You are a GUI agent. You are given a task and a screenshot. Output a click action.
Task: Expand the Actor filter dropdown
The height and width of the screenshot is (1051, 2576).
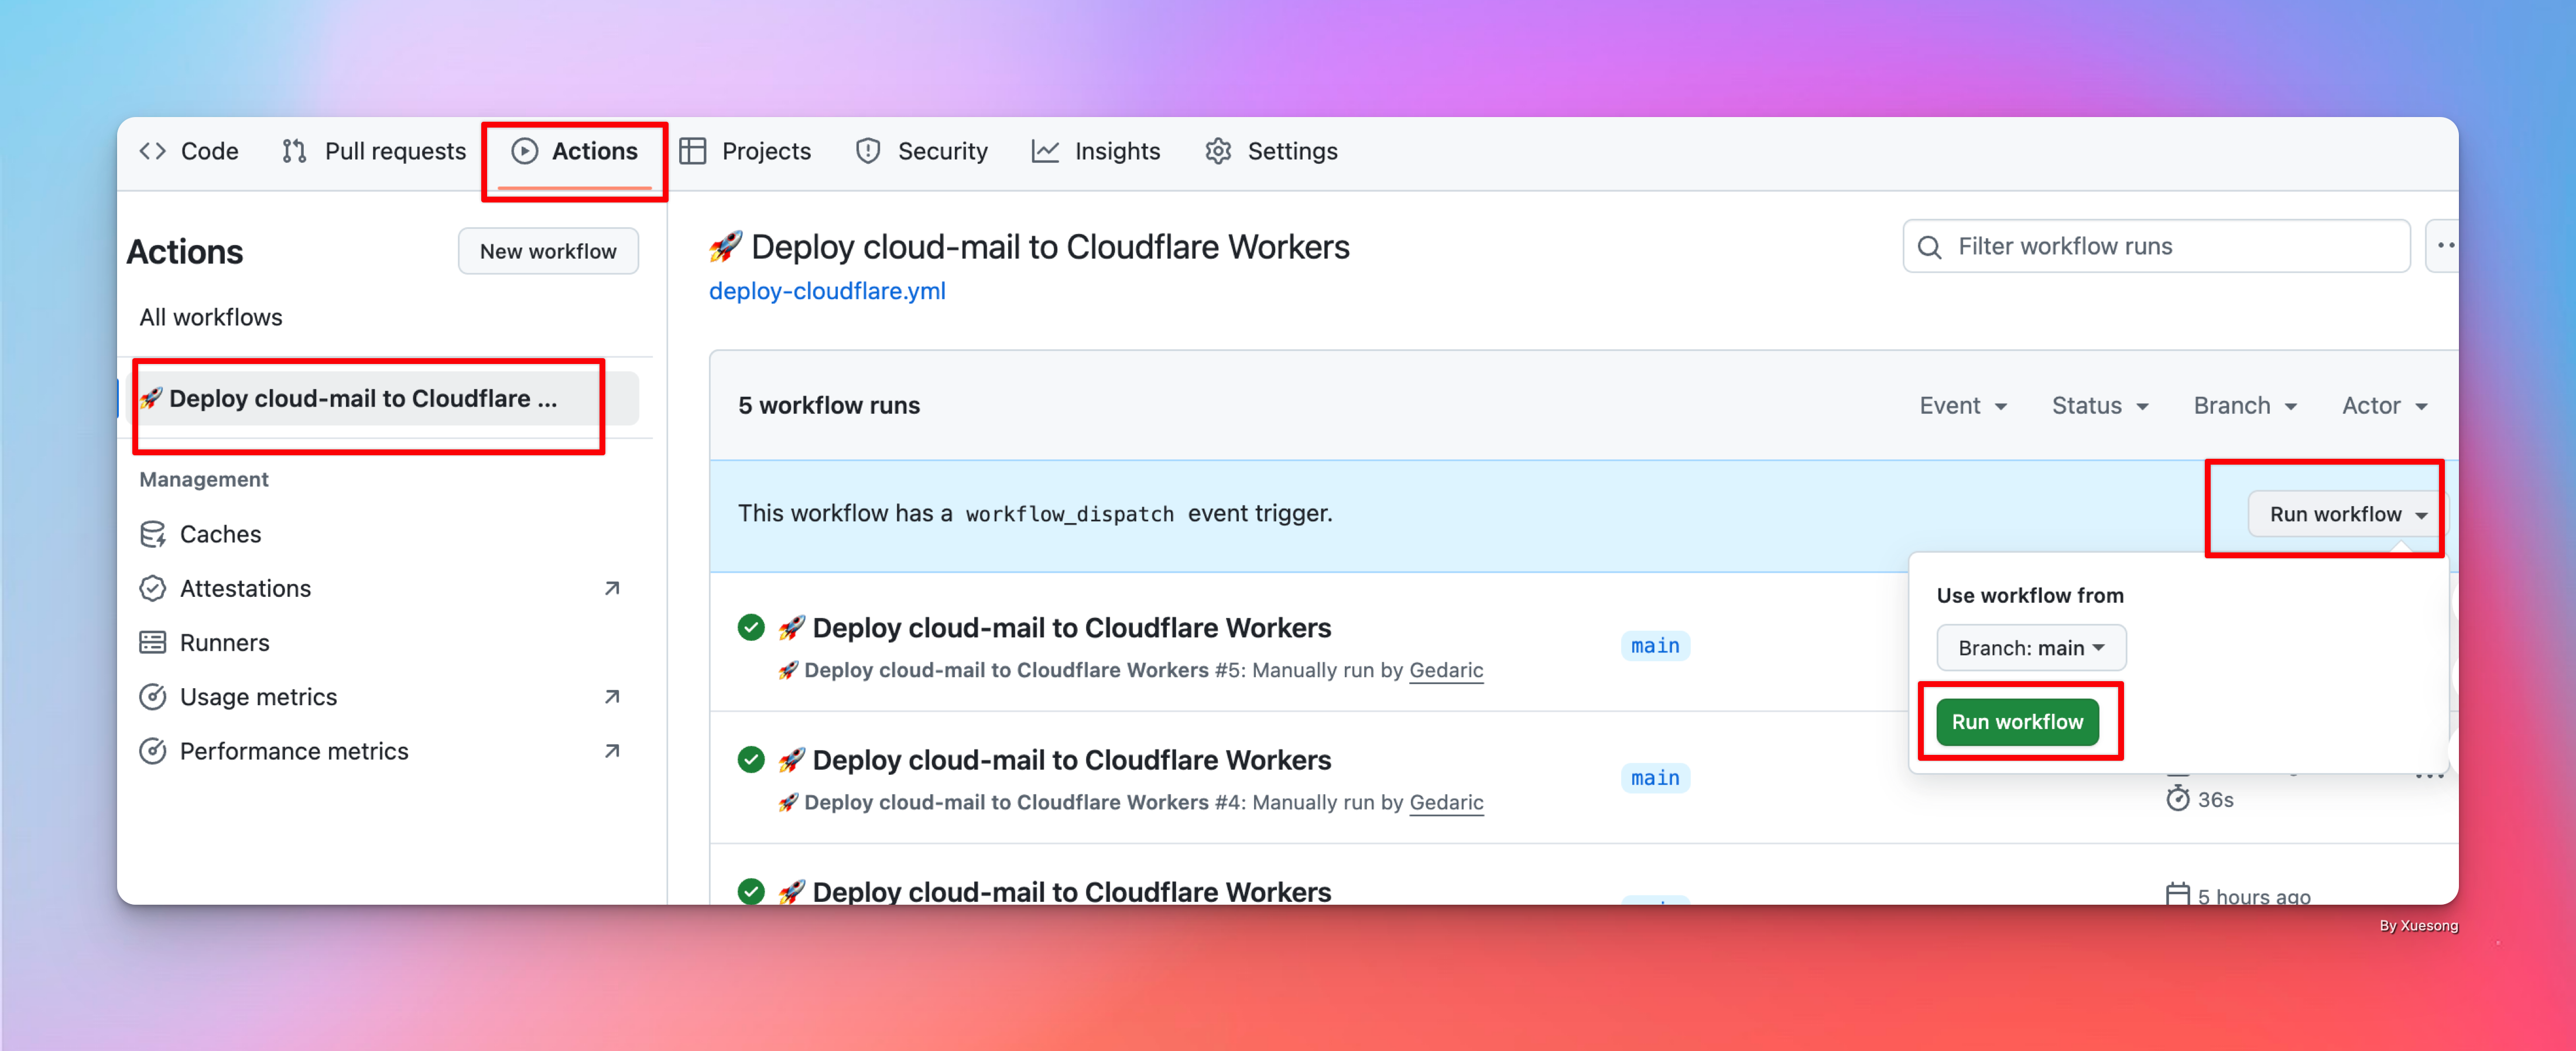pos(2385,405)
